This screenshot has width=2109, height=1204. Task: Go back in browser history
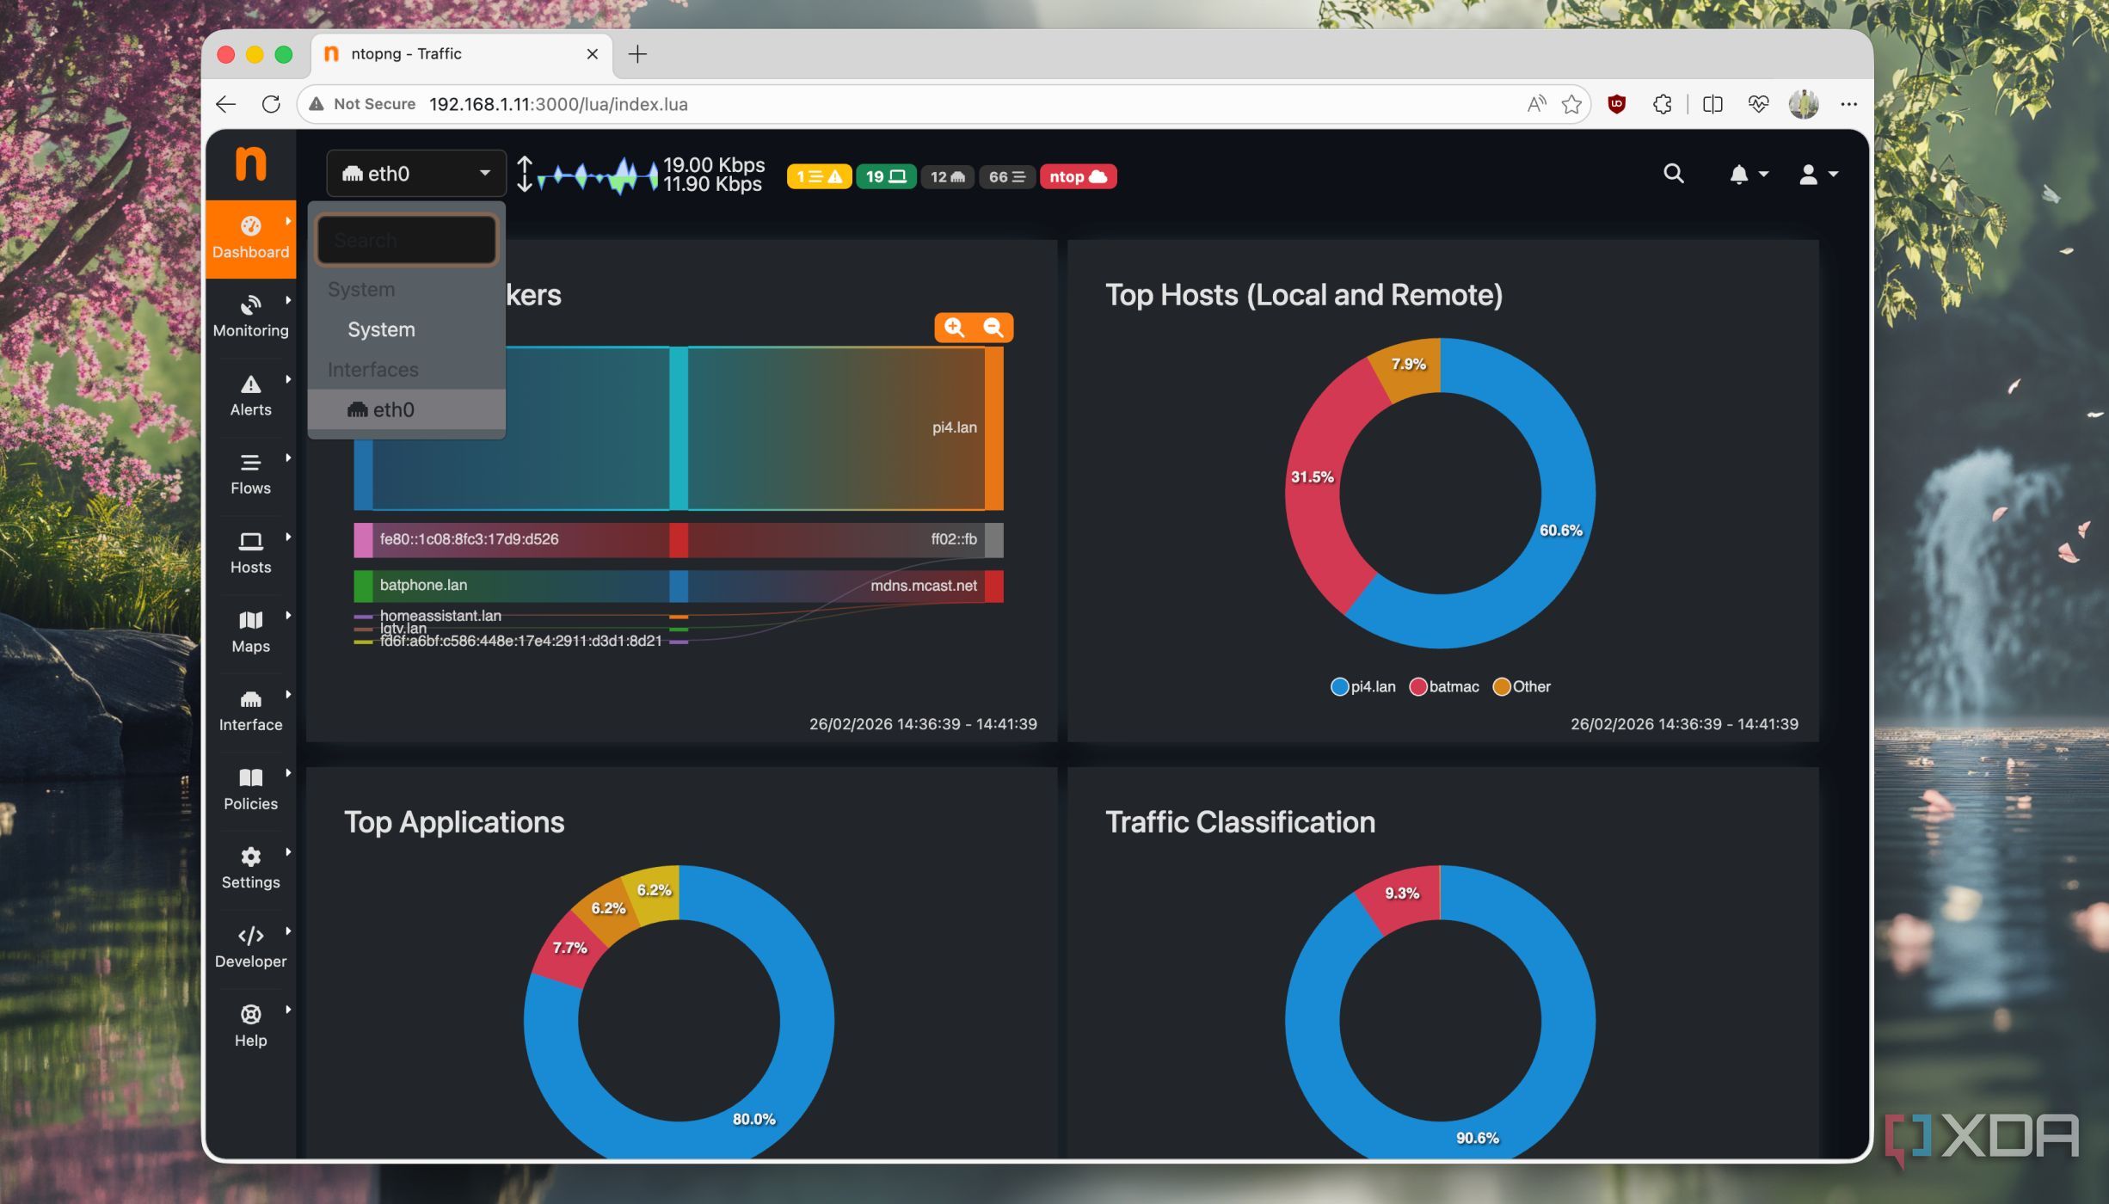click(225, 104)
